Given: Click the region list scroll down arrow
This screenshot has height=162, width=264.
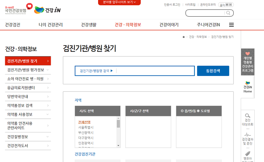Looking at the screenshot, I should 118,145.
